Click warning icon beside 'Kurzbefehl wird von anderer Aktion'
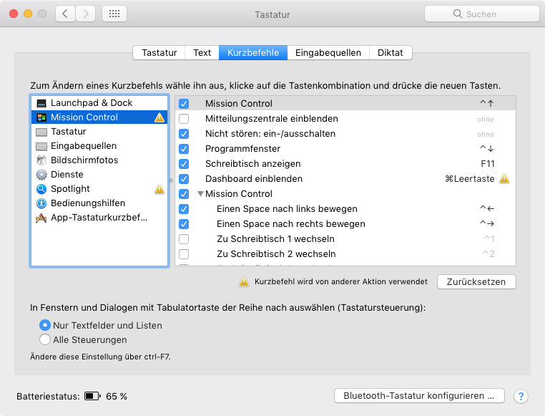This screenshot has height=416, width=545. [x=244, y=281]
